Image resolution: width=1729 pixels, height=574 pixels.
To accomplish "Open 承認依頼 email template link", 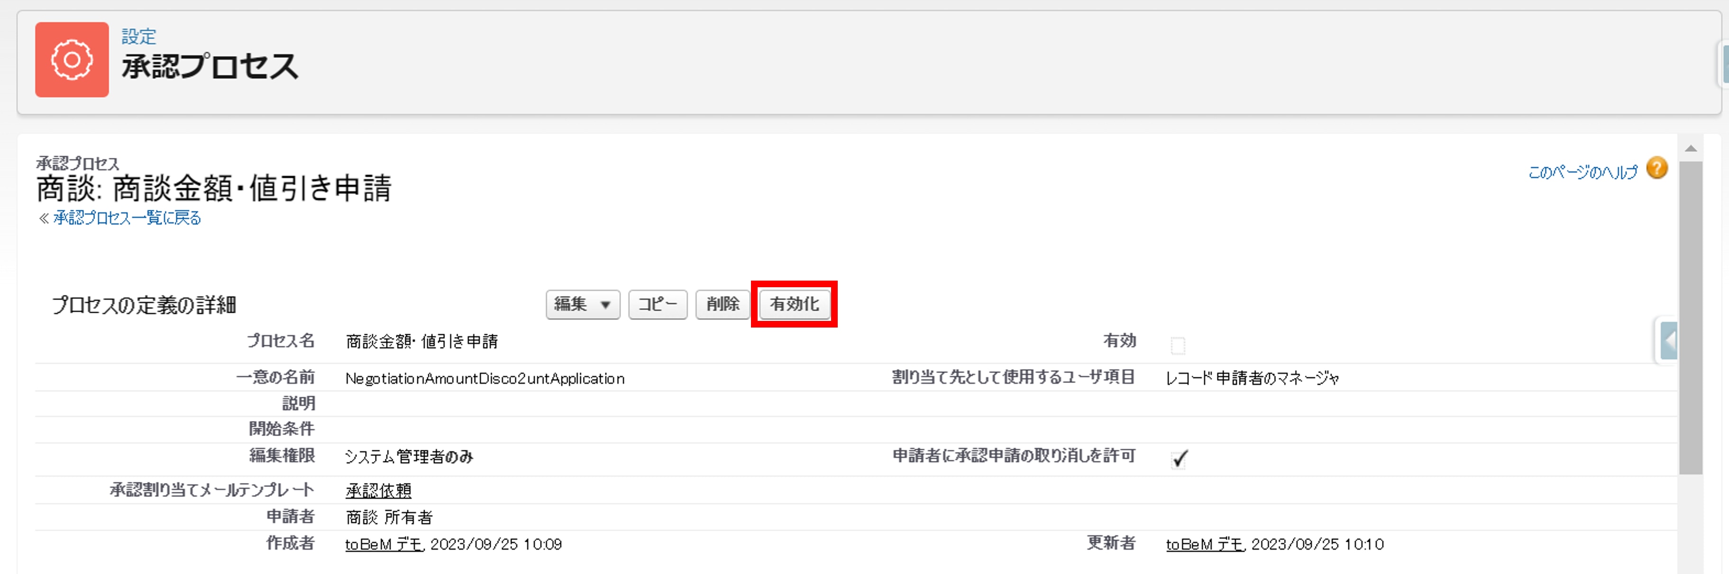I will coord(378,491).
